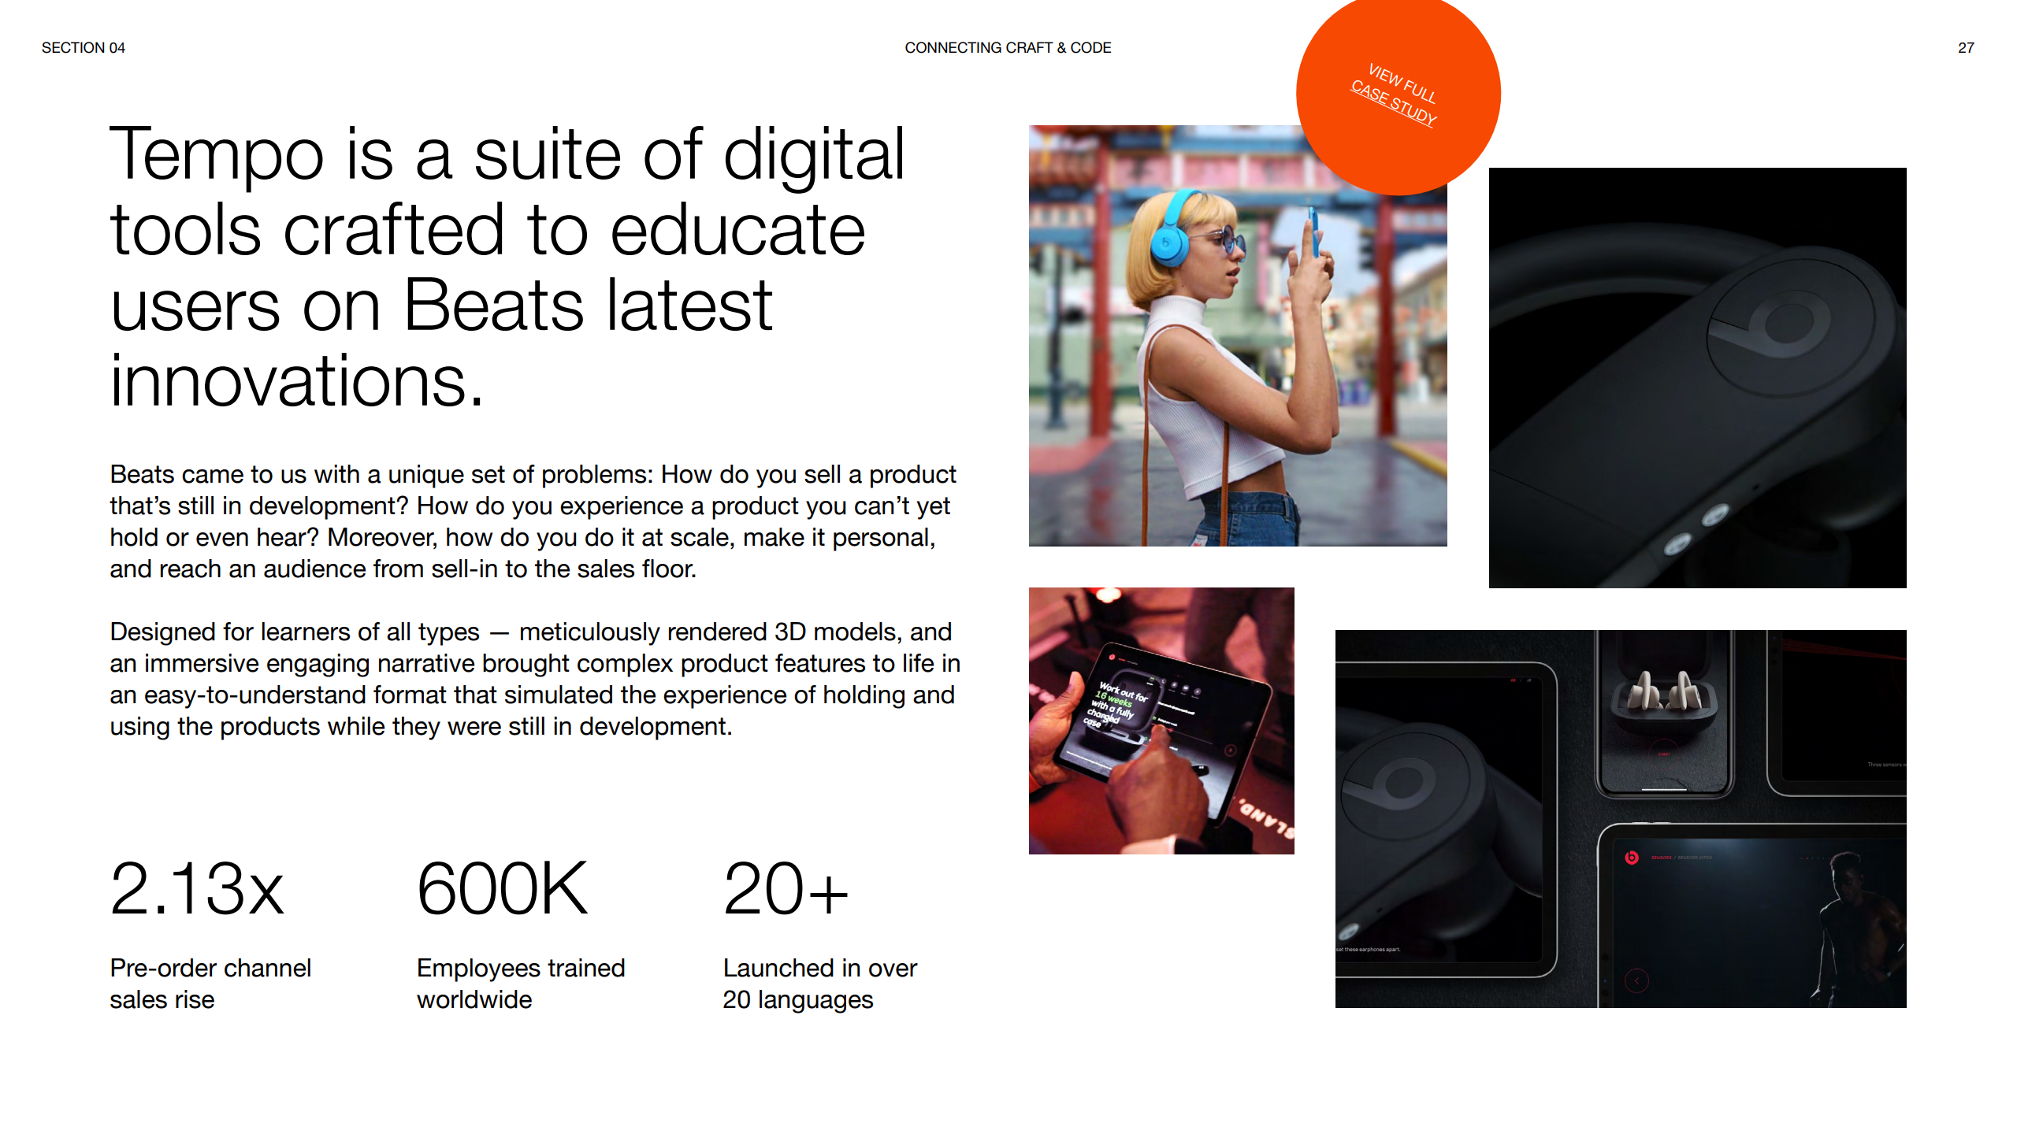The image size is (2017, 1134).
Task: Open the hands holding tablet photo
Action: [x=1161, y=721]
